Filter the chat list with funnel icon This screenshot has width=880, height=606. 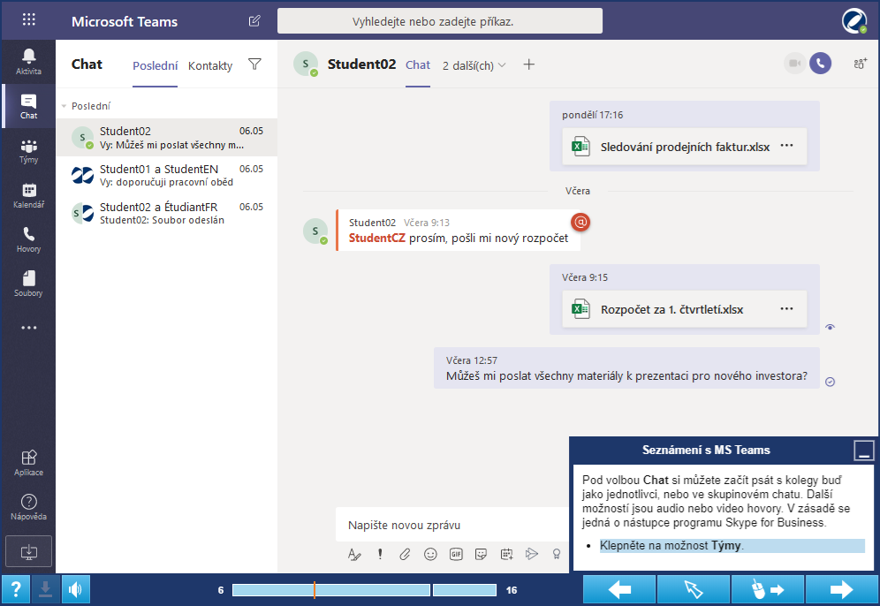254,64
